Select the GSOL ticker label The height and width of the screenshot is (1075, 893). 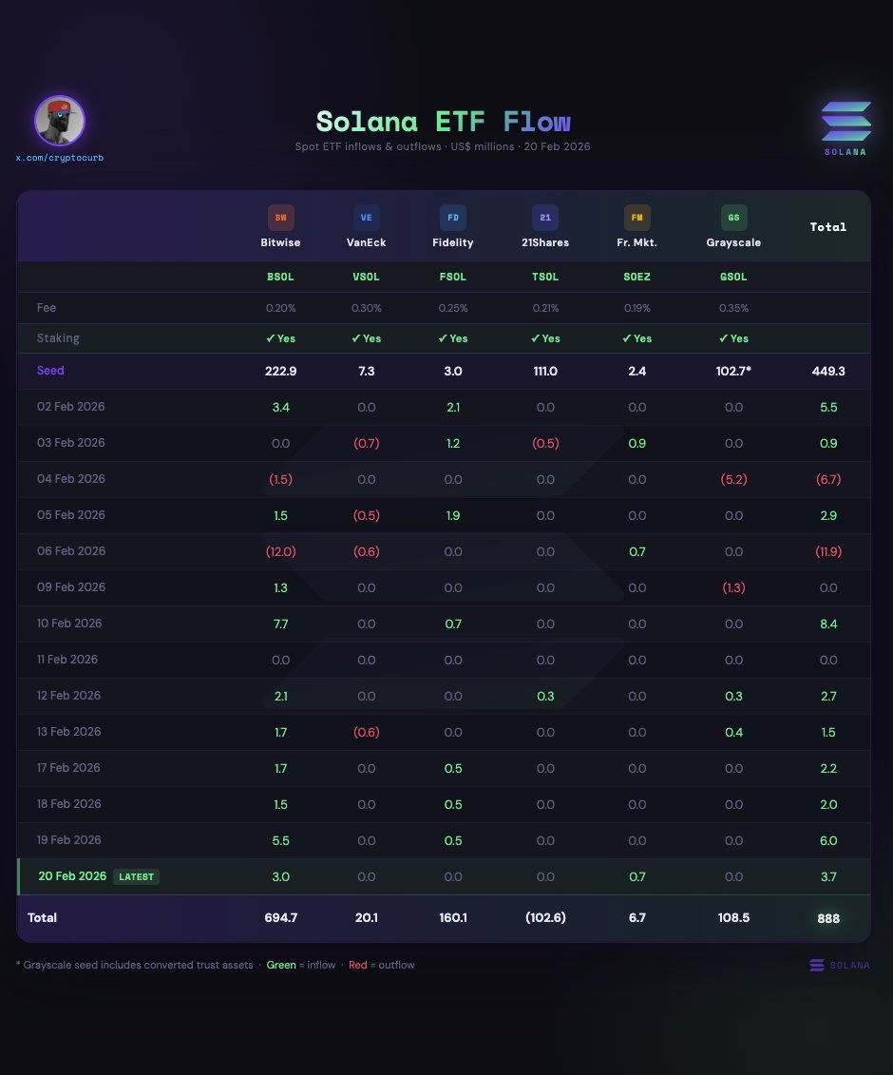pyautogui.click(x=733, y=278)
